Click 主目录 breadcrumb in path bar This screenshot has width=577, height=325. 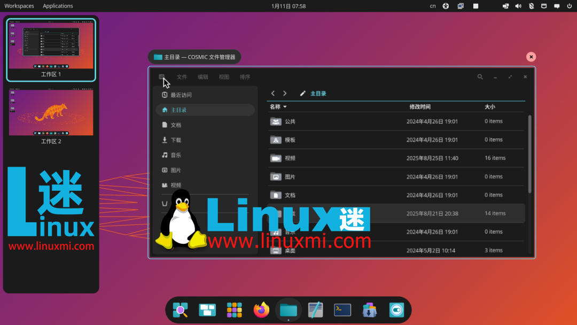pos(318,94)
